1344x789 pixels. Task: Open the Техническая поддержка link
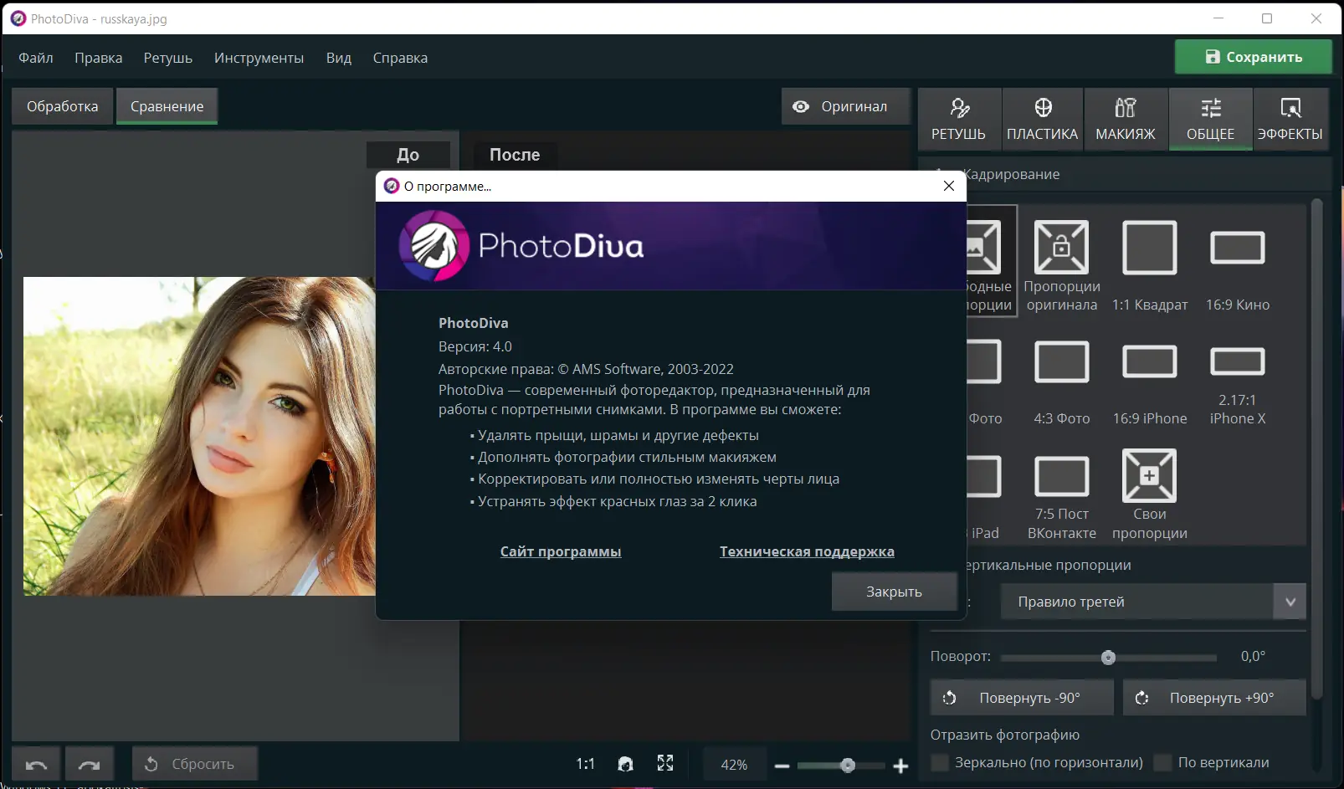point(807,551)
